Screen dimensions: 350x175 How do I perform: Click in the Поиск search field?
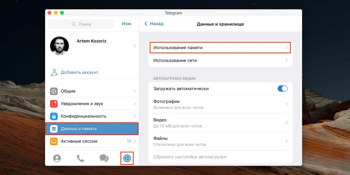point(81,24)
